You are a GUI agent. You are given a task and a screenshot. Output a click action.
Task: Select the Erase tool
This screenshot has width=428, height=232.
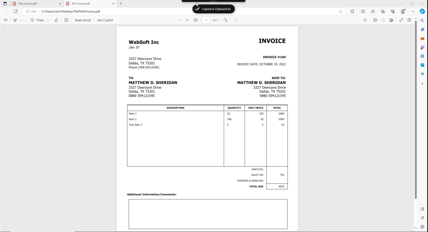pyautogui.click(x=56, y=20)
